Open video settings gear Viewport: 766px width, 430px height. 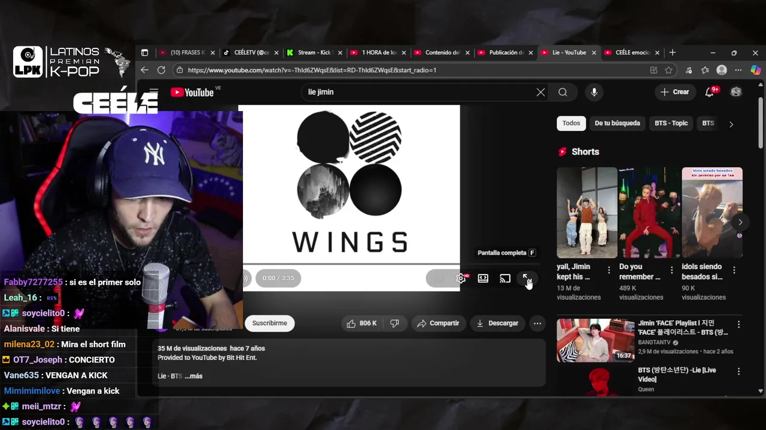click(461, 278)
